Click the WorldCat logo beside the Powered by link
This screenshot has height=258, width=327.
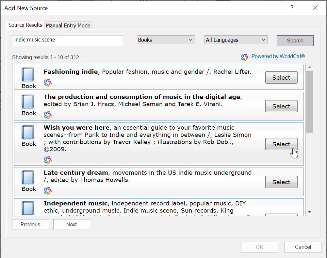[x=244, y=57]
